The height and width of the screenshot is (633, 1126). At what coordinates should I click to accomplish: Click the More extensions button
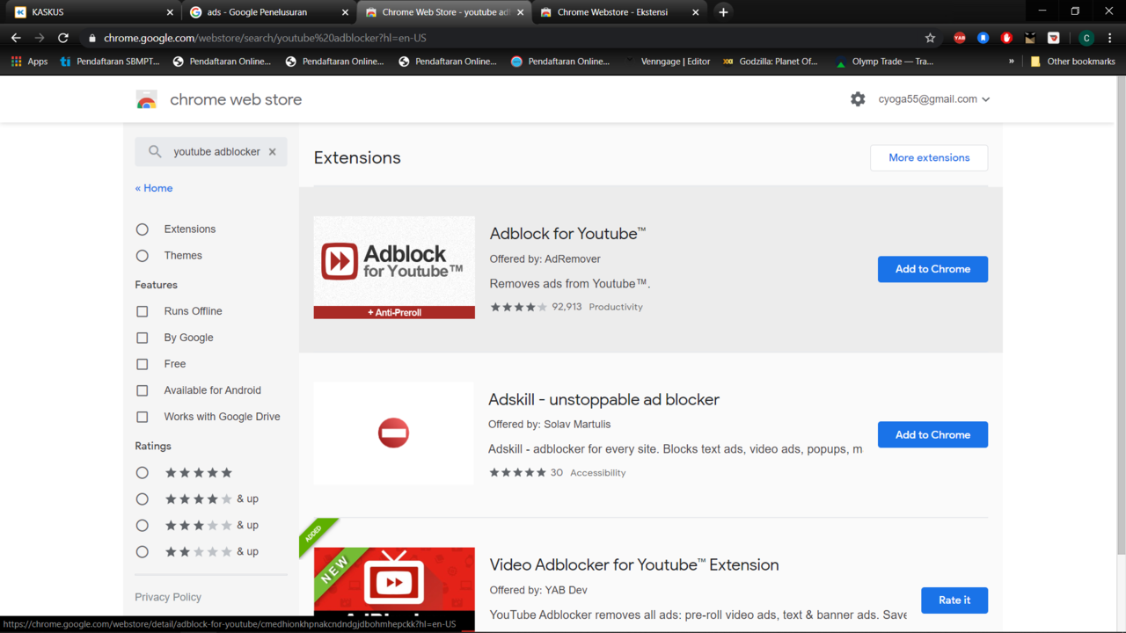tap(929, 157)
